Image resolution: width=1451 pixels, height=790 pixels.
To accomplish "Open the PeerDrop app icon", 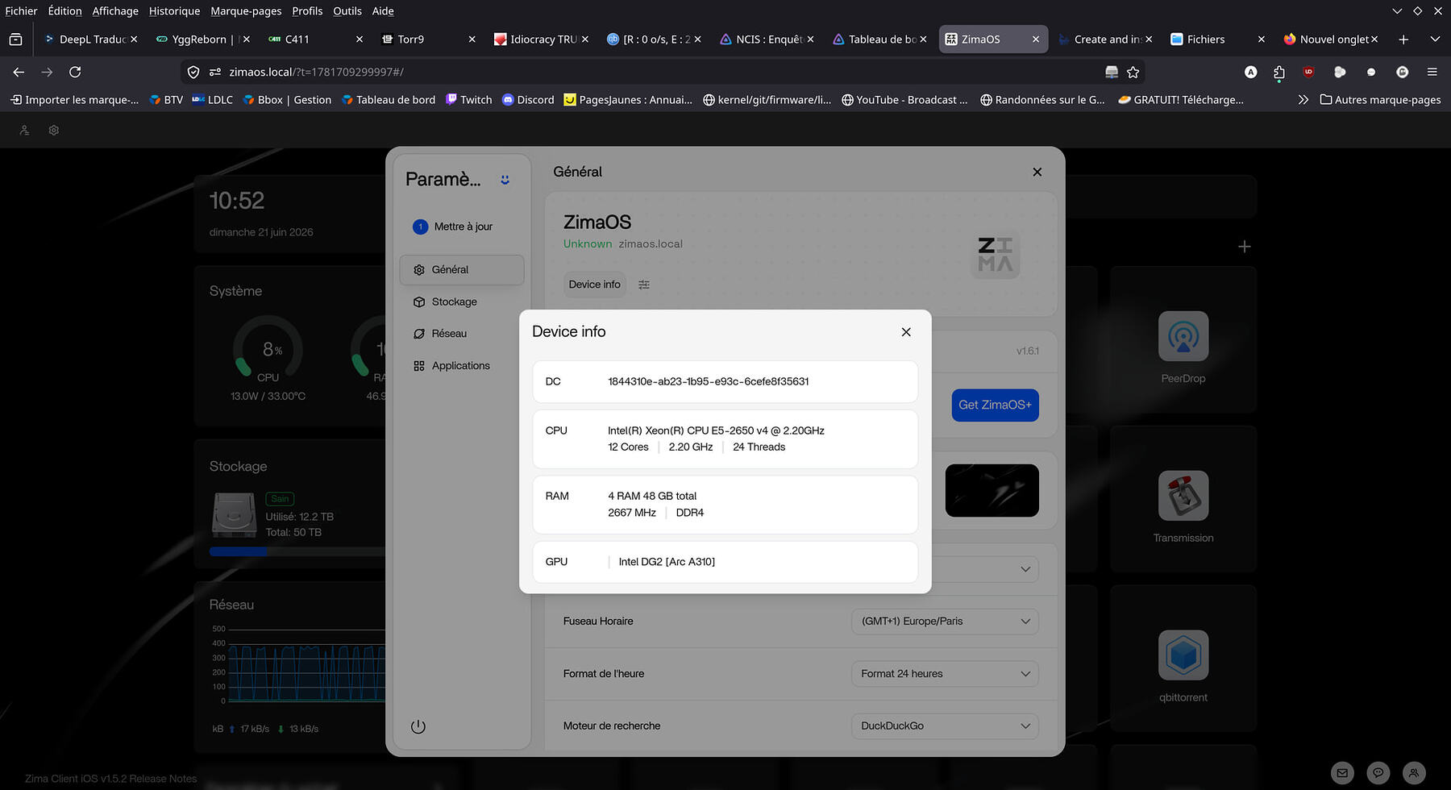I will click(1183, 336).
